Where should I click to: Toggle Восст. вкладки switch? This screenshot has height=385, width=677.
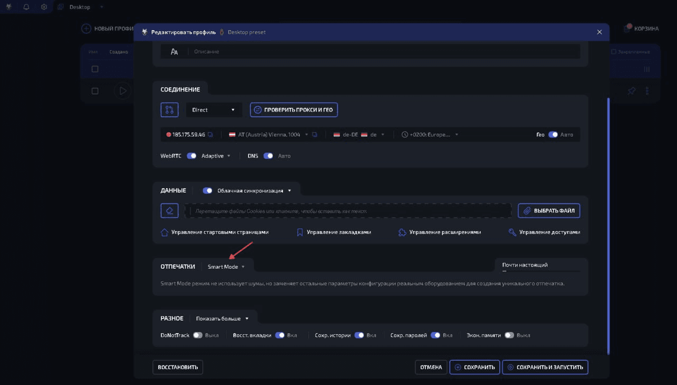pyautogui.click(x=280, y=335)
